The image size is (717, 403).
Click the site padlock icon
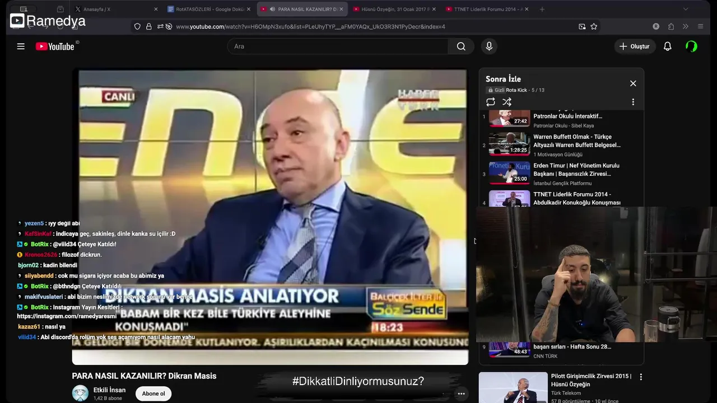pyautogui.click(x=149, y=26)
